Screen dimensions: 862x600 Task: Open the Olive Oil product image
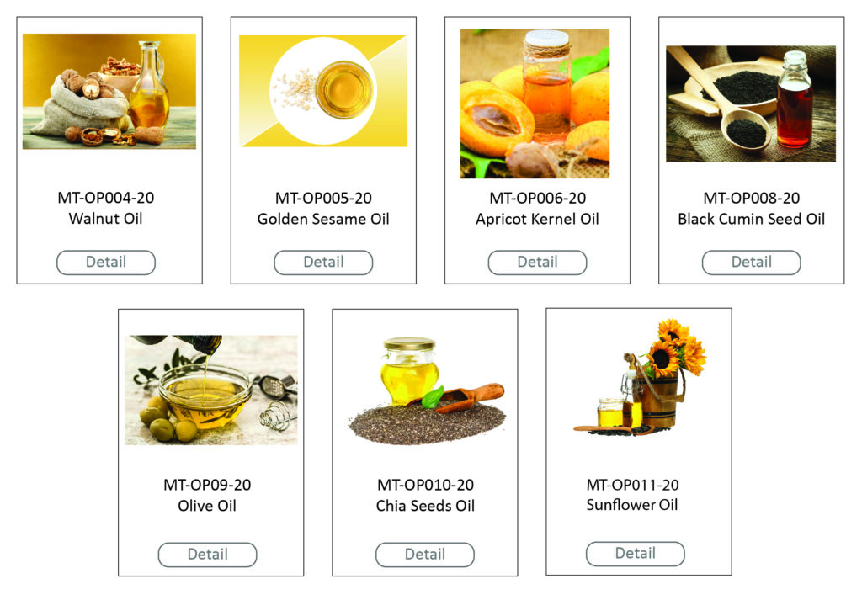(211, 390)
